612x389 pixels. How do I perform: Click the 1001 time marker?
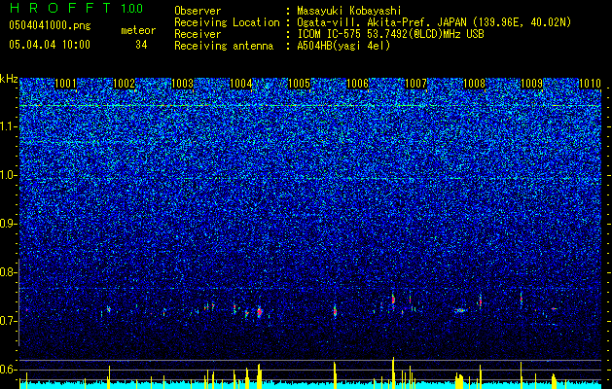point(65,84)
